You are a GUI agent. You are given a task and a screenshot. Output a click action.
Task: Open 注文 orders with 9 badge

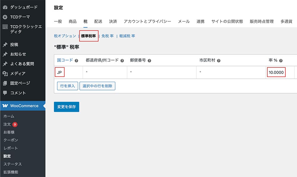7,124
